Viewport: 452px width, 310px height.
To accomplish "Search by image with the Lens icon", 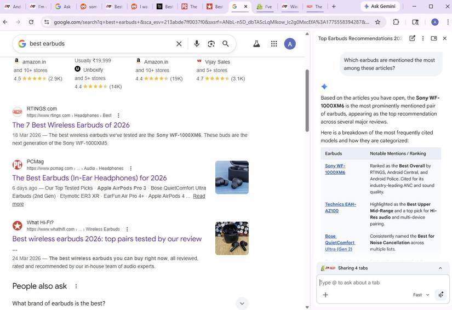I will tap(211, 44).
